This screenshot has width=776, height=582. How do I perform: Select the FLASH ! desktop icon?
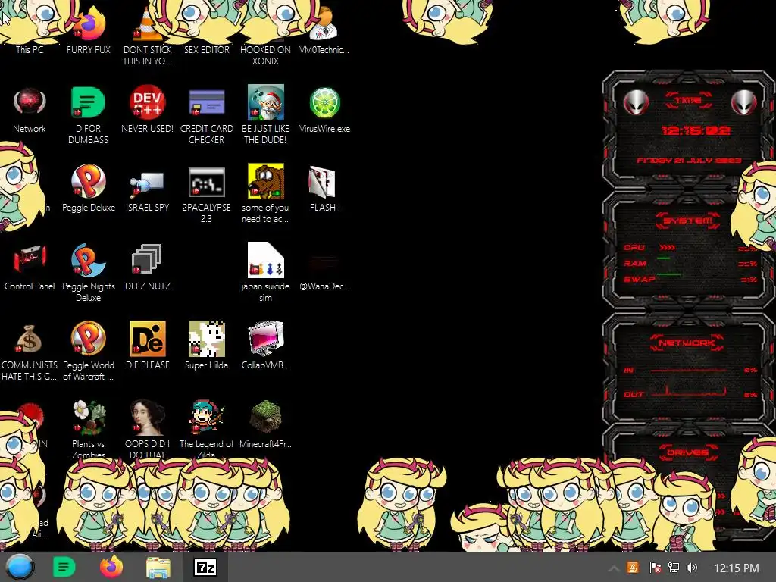(324, 189)
